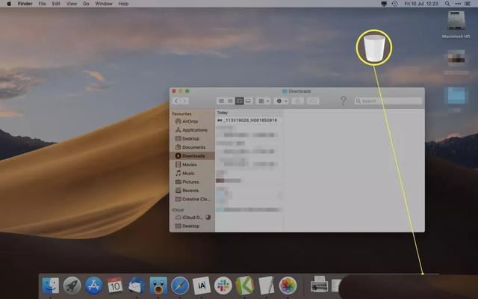This screenshot has width=478, height=299.
Task: Select Applications in the Finder sidebar
Action: tap(194, 129)
